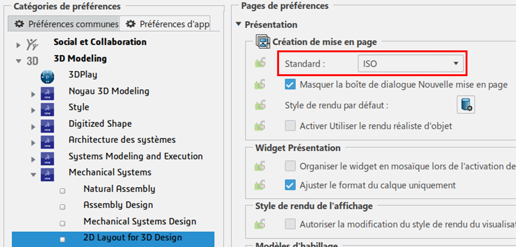Screen dimensions: 516x247
Task: Select Assembly Design preference item
Action: [118, 205]
